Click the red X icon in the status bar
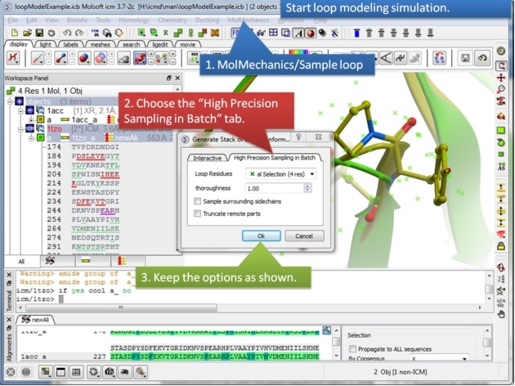The width and height of the screenshot is (515, 386). click(9, 373)
